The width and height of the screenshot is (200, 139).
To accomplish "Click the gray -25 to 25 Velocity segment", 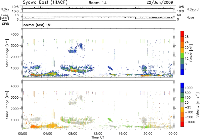I will tap(182, 105).
